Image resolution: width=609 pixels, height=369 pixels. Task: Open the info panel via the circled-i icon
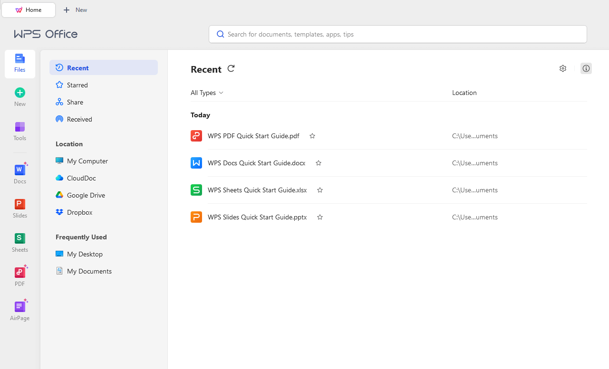586,68
